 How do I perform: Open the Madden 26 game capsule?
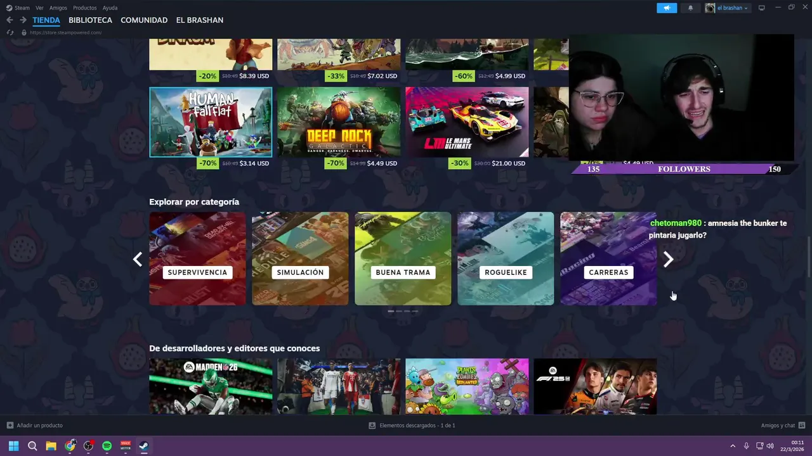tap(211, 386)
